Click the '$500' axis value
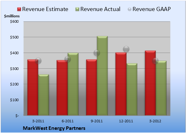 click(14, 37)
